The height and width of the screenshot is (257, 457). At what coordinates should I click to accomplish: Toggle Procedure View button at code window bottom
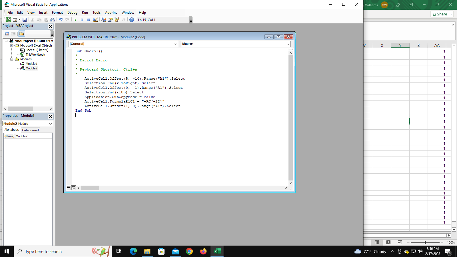tap(69, 188)
